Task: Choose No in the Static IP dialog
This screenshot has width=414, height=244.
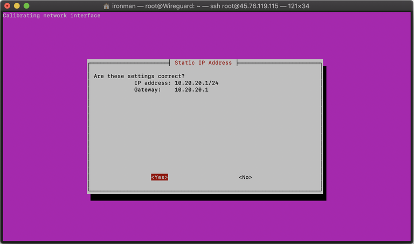Action: click(x=245, y=177)
